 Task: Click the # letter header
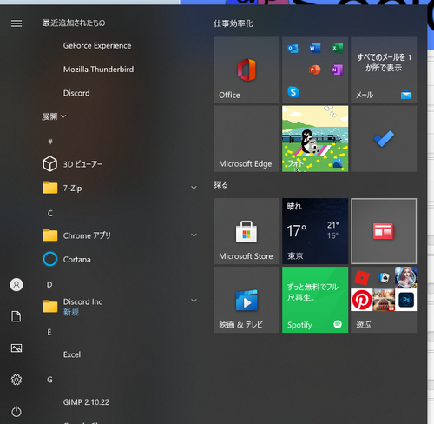pyautogui.click(x=50, y=142)
